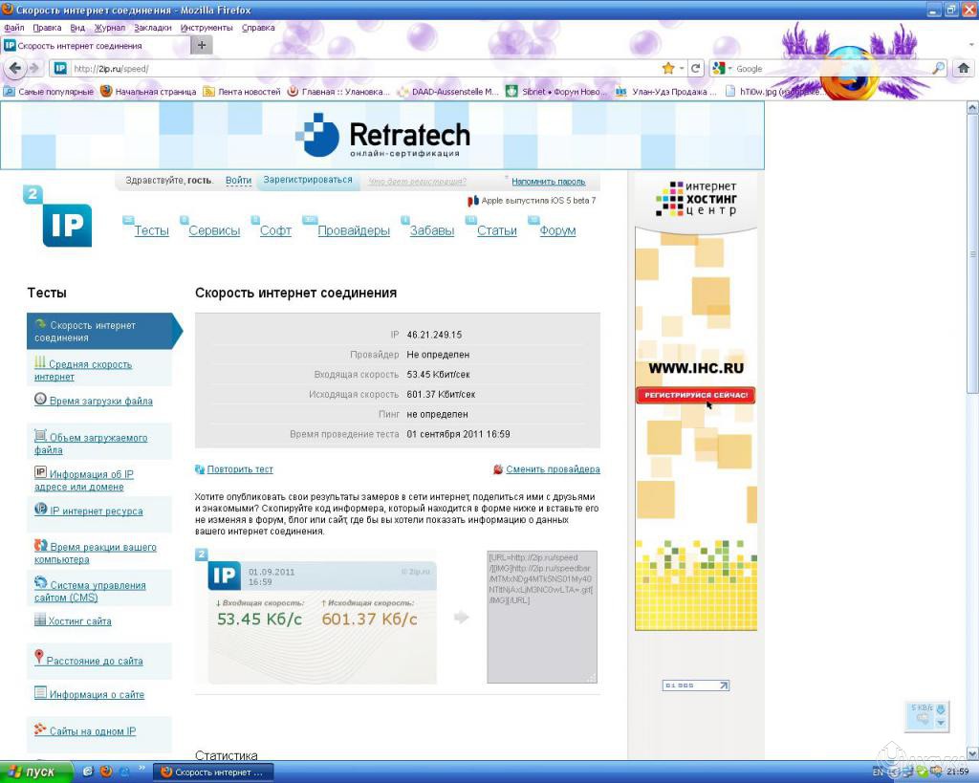This screenshot has width=979, height=783.
Task: Open the Инструменты menu
Action: click(207, 28)
